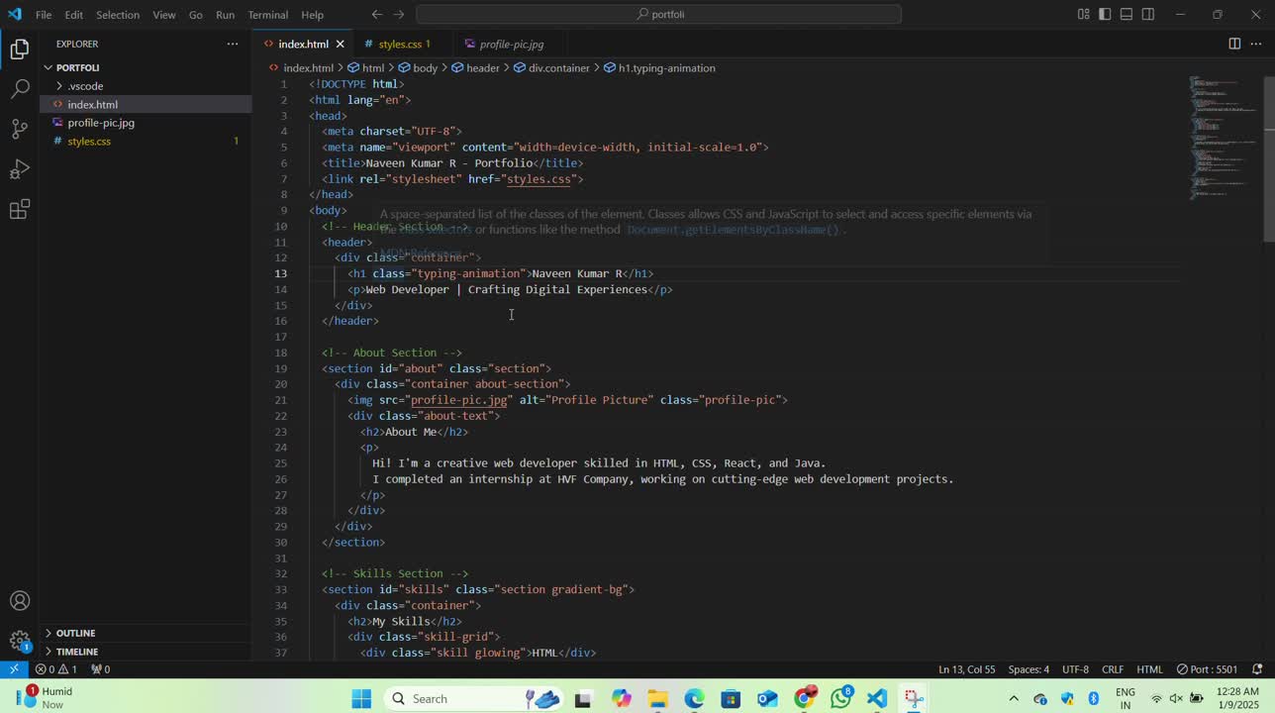Click the header breadcrumb item
Image resolution: width=1275 pixels, height=713 pixels.
pos(475,67)
